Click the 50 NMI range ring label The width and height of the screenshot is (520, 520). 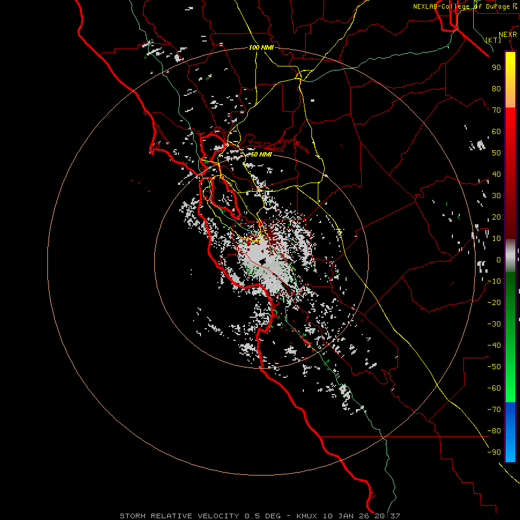[x=261, y=154]
